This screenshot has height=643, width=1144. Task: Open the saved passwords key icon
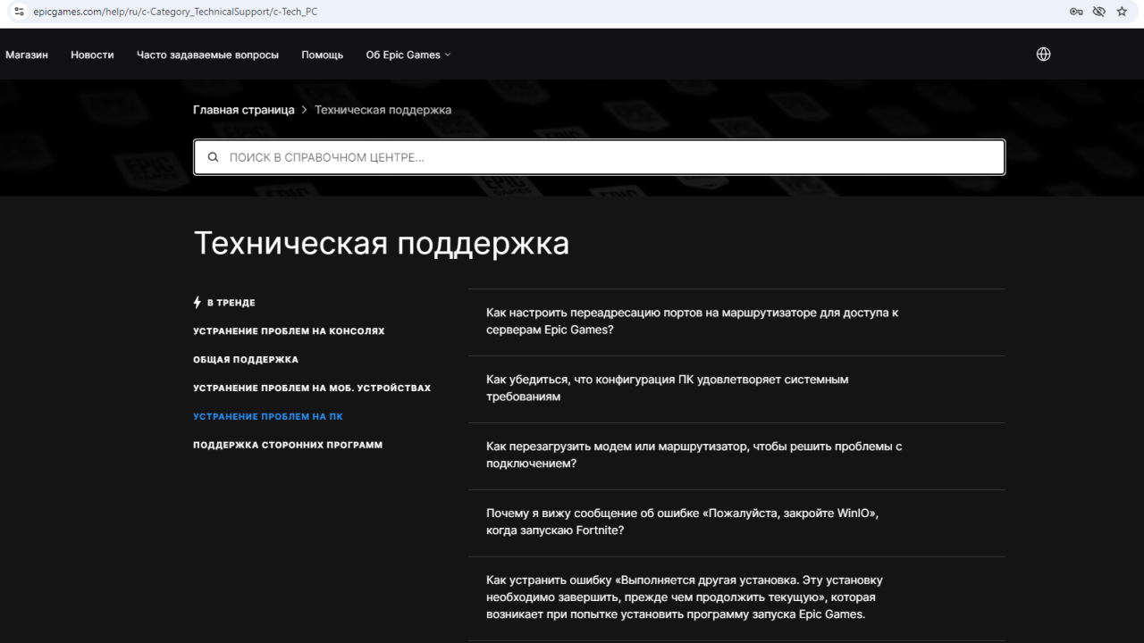tap(1076, 12)
